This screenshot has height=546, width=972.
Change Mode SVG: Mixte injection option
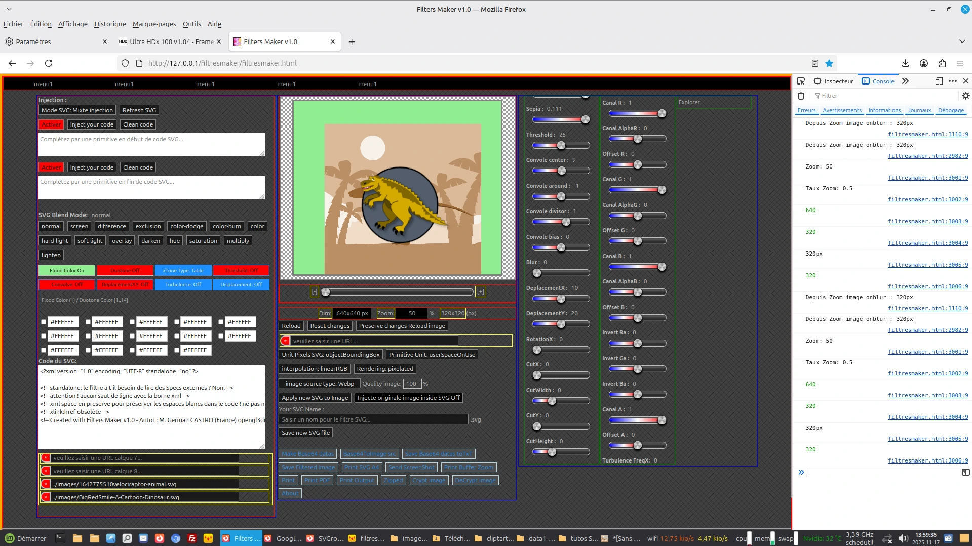77,110
